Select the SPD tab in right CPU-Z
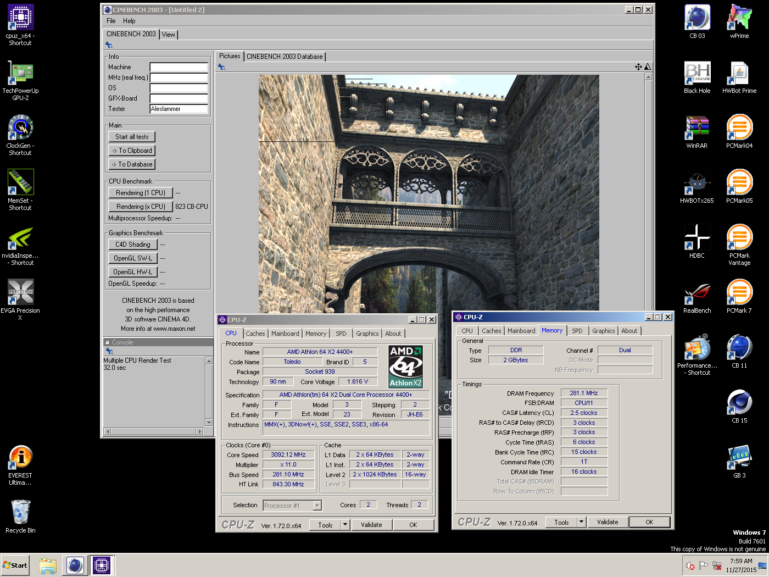 tap(577, 331)
